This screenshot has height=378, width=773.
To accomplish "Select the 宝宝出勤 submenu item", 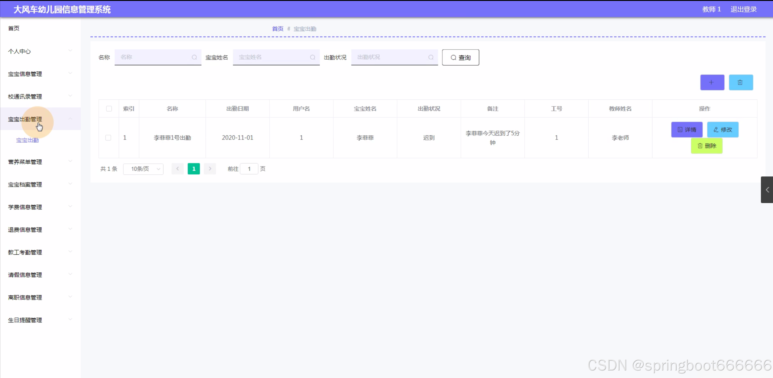I will click(27, 140).
